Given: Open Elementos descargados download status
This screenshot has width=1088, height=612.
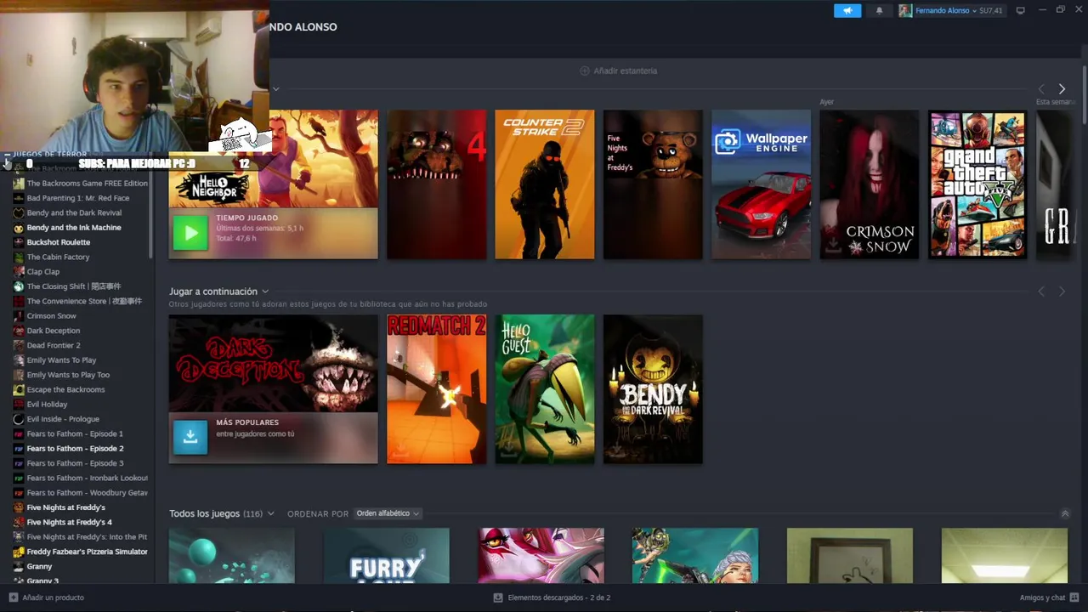Looking at the screenshot, I should [552, 598].
